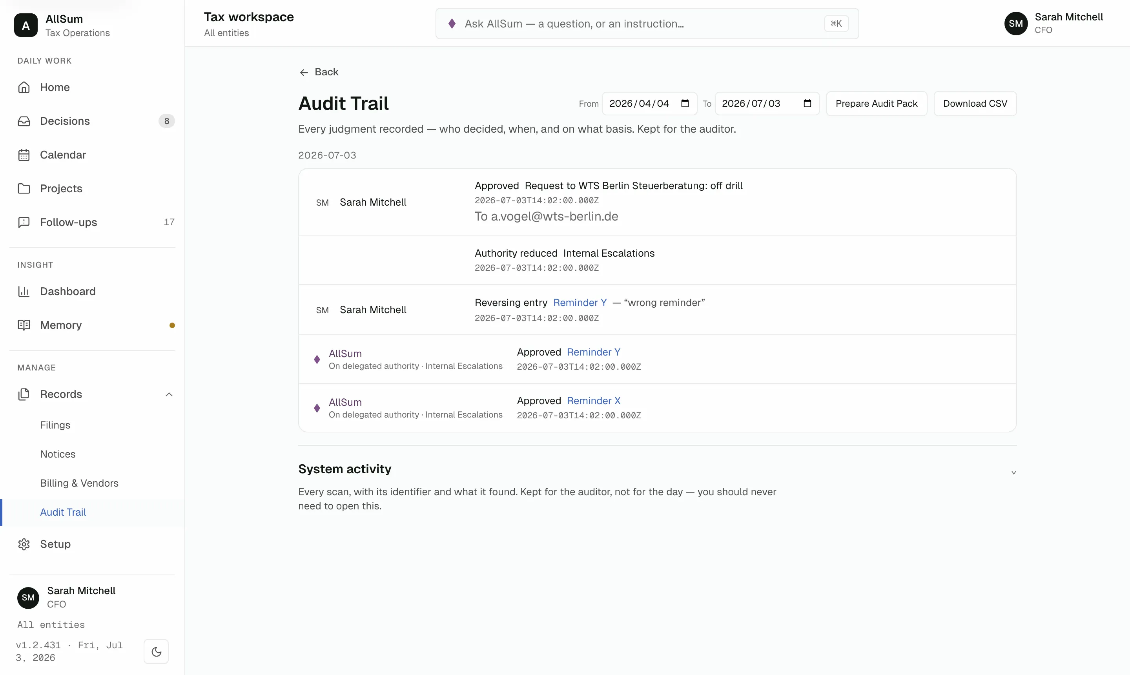1130x675 pixels.
Task: Open Notices under Records
Action: [x=58, y=454]
